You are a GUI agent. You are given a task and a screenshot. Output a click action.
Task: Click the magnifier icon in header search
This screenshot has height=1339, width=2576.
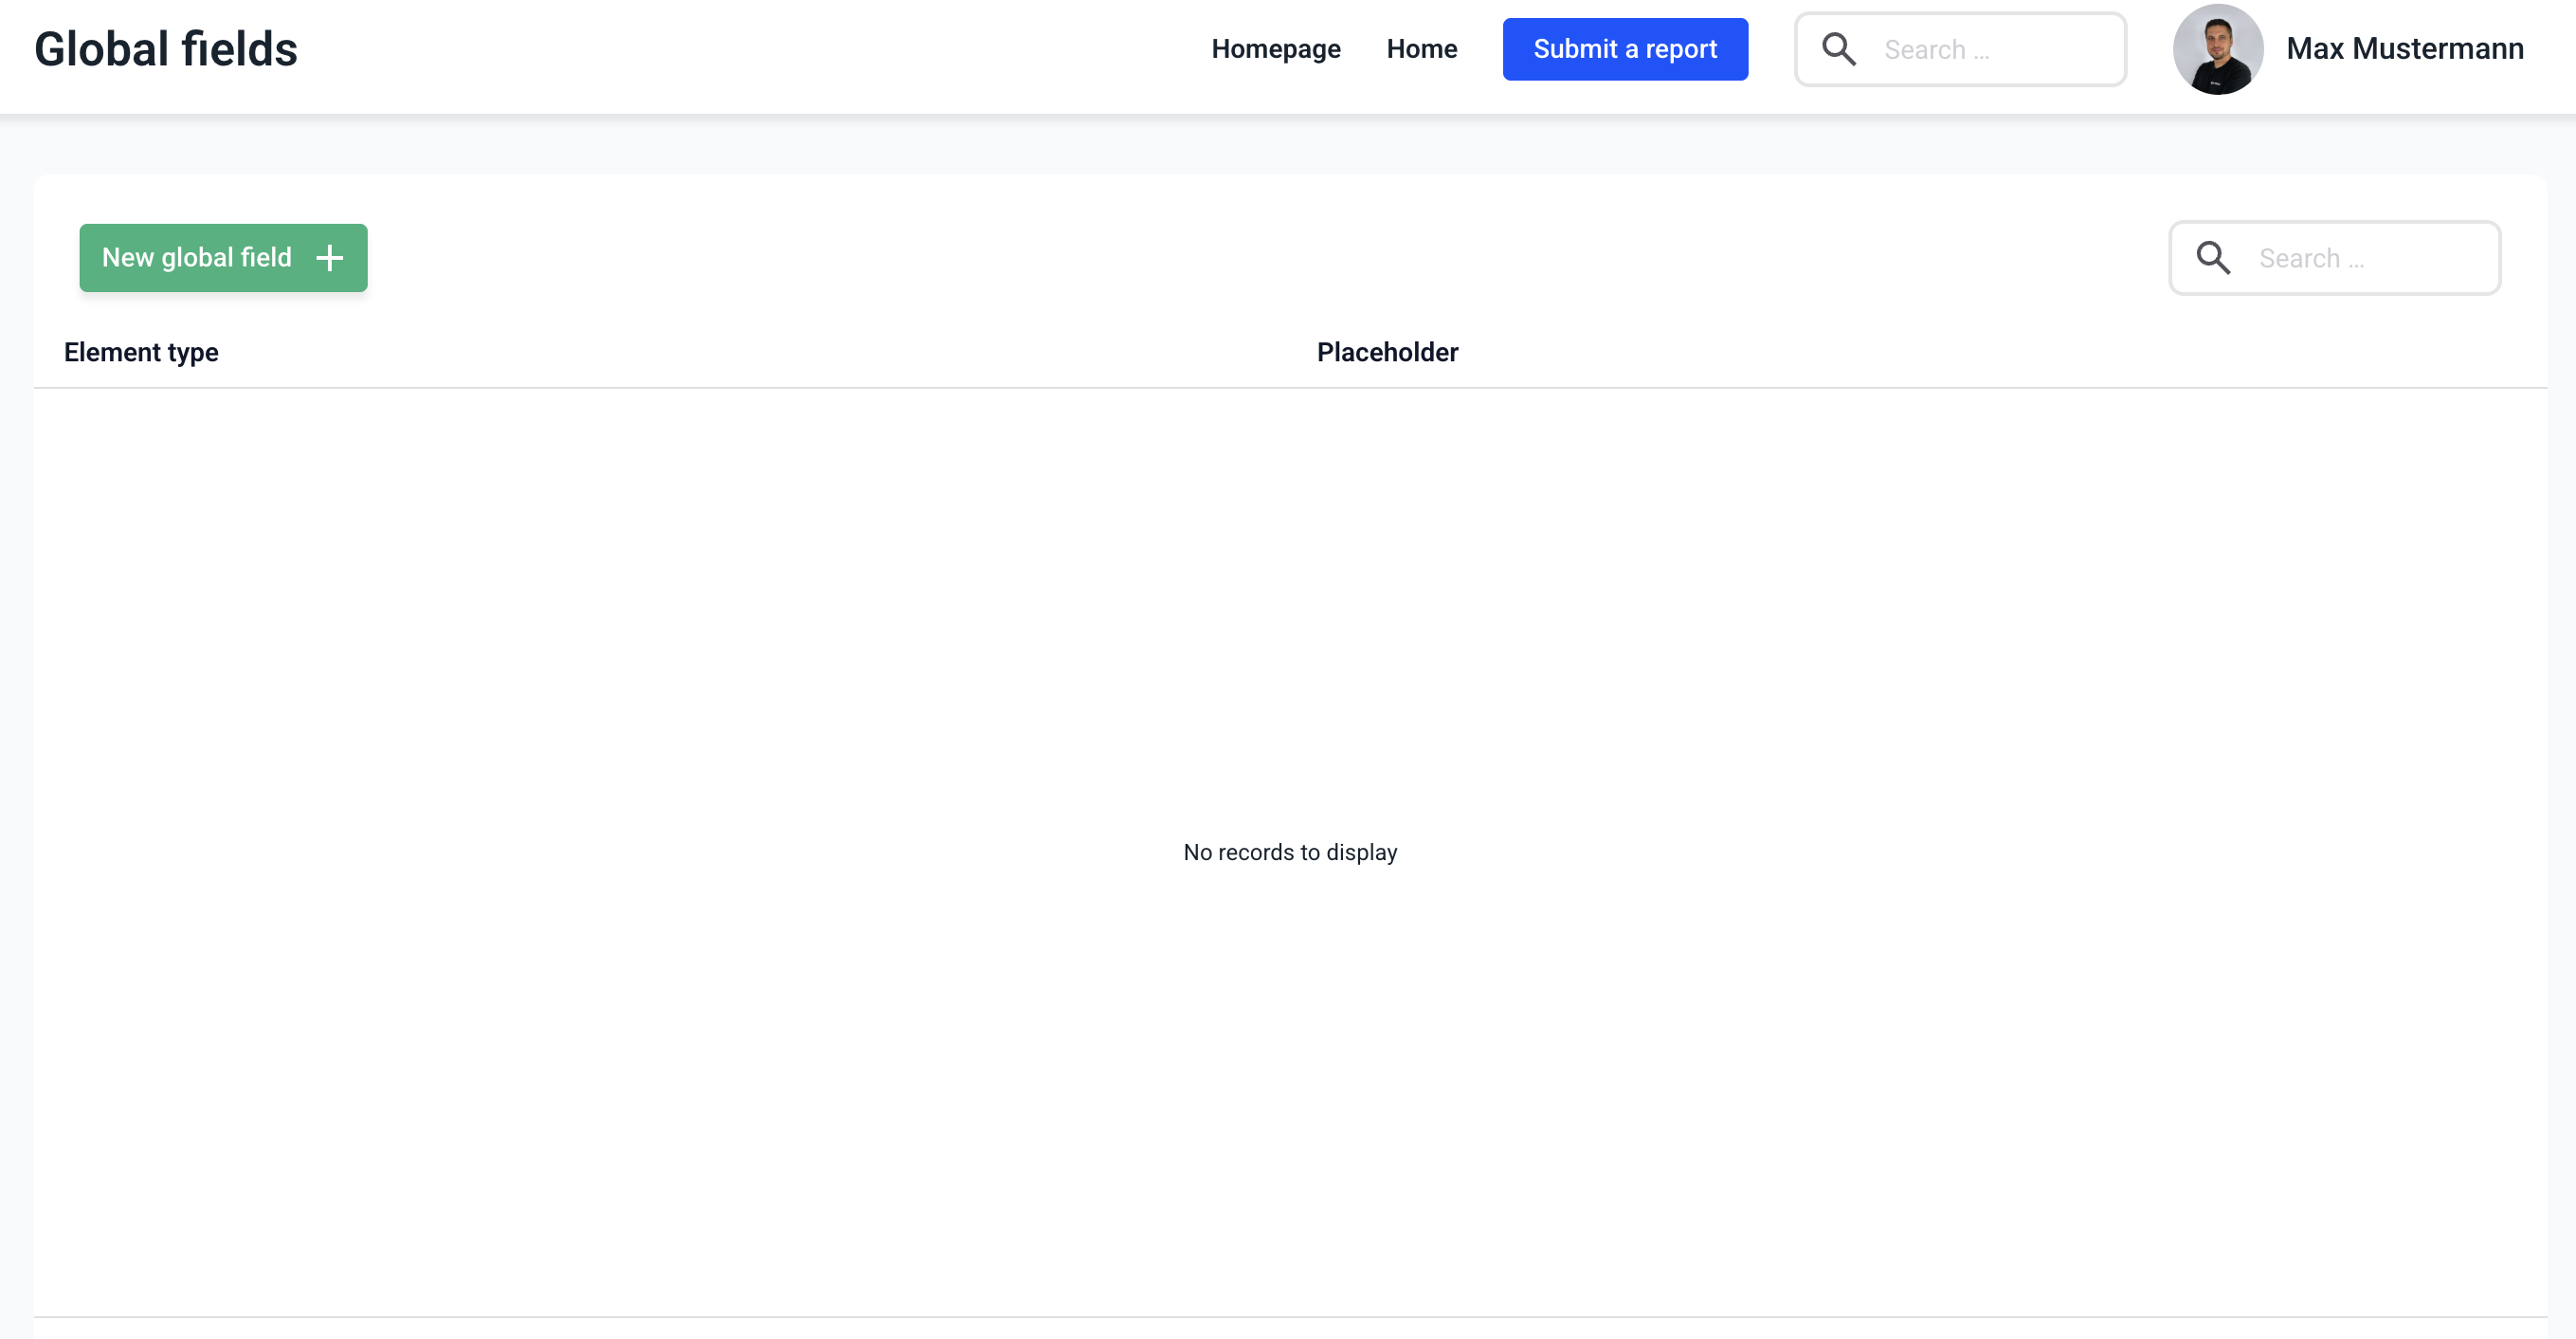click(x=1838, y=49)
